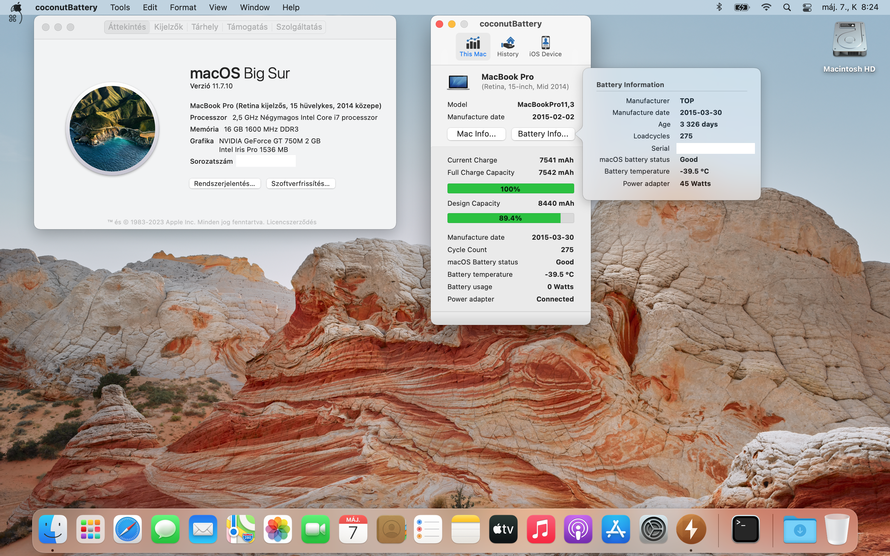The image size is (890, 556).
Task: Open Trash in the Dock
Action: 837,529
